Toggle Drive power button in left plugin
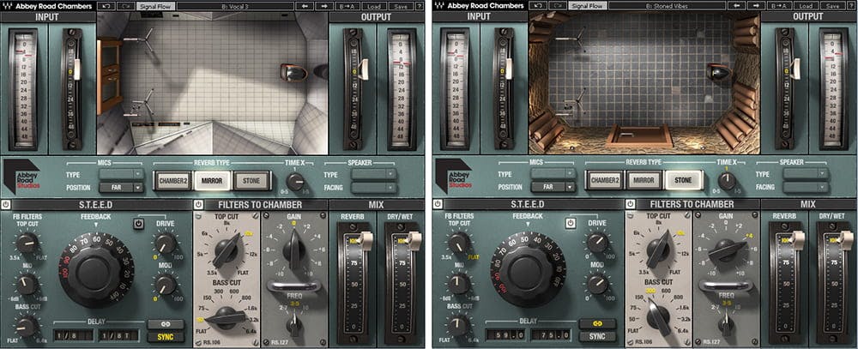 [136, 224]
